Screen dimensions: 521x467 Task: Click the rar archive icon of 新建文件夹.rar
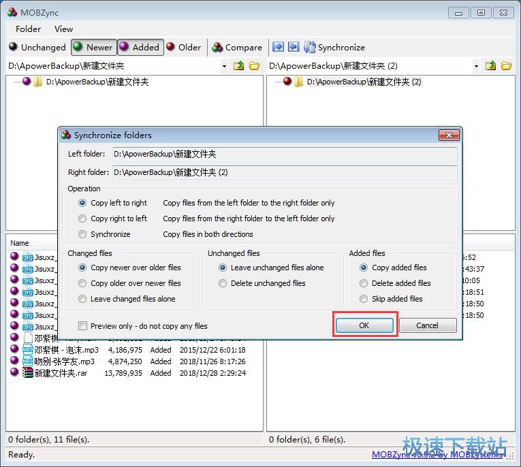(27, 373)
